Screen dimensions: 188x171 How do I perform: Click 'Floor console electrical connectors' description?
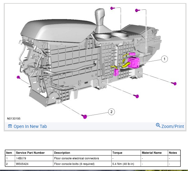[76, 158]
